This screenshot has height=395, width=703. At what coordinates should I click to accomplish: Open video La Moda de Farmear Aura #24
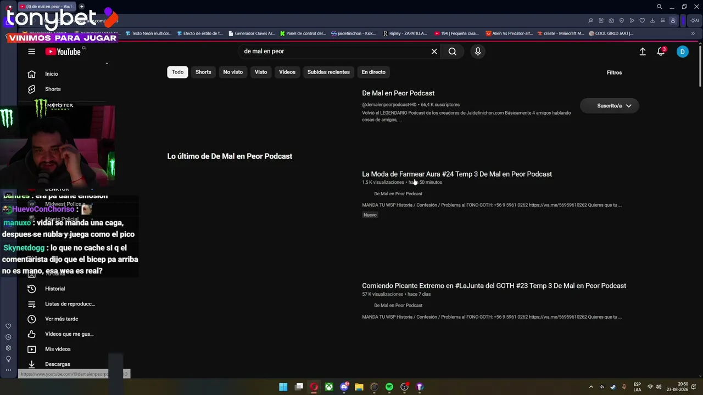point(457,174)
